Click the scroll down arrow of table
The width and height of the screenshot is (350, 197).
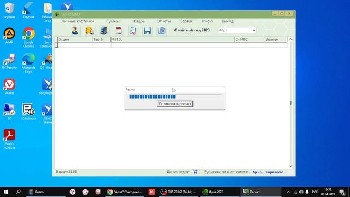pos(291,166)
